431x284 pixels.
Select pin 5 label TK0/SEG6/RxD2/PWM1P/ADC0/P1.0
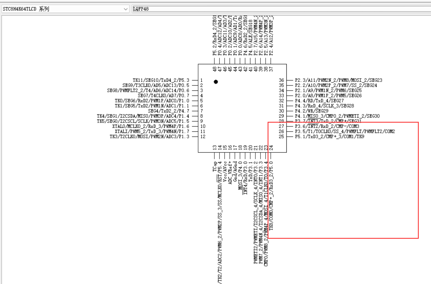[x=152, y=101]
